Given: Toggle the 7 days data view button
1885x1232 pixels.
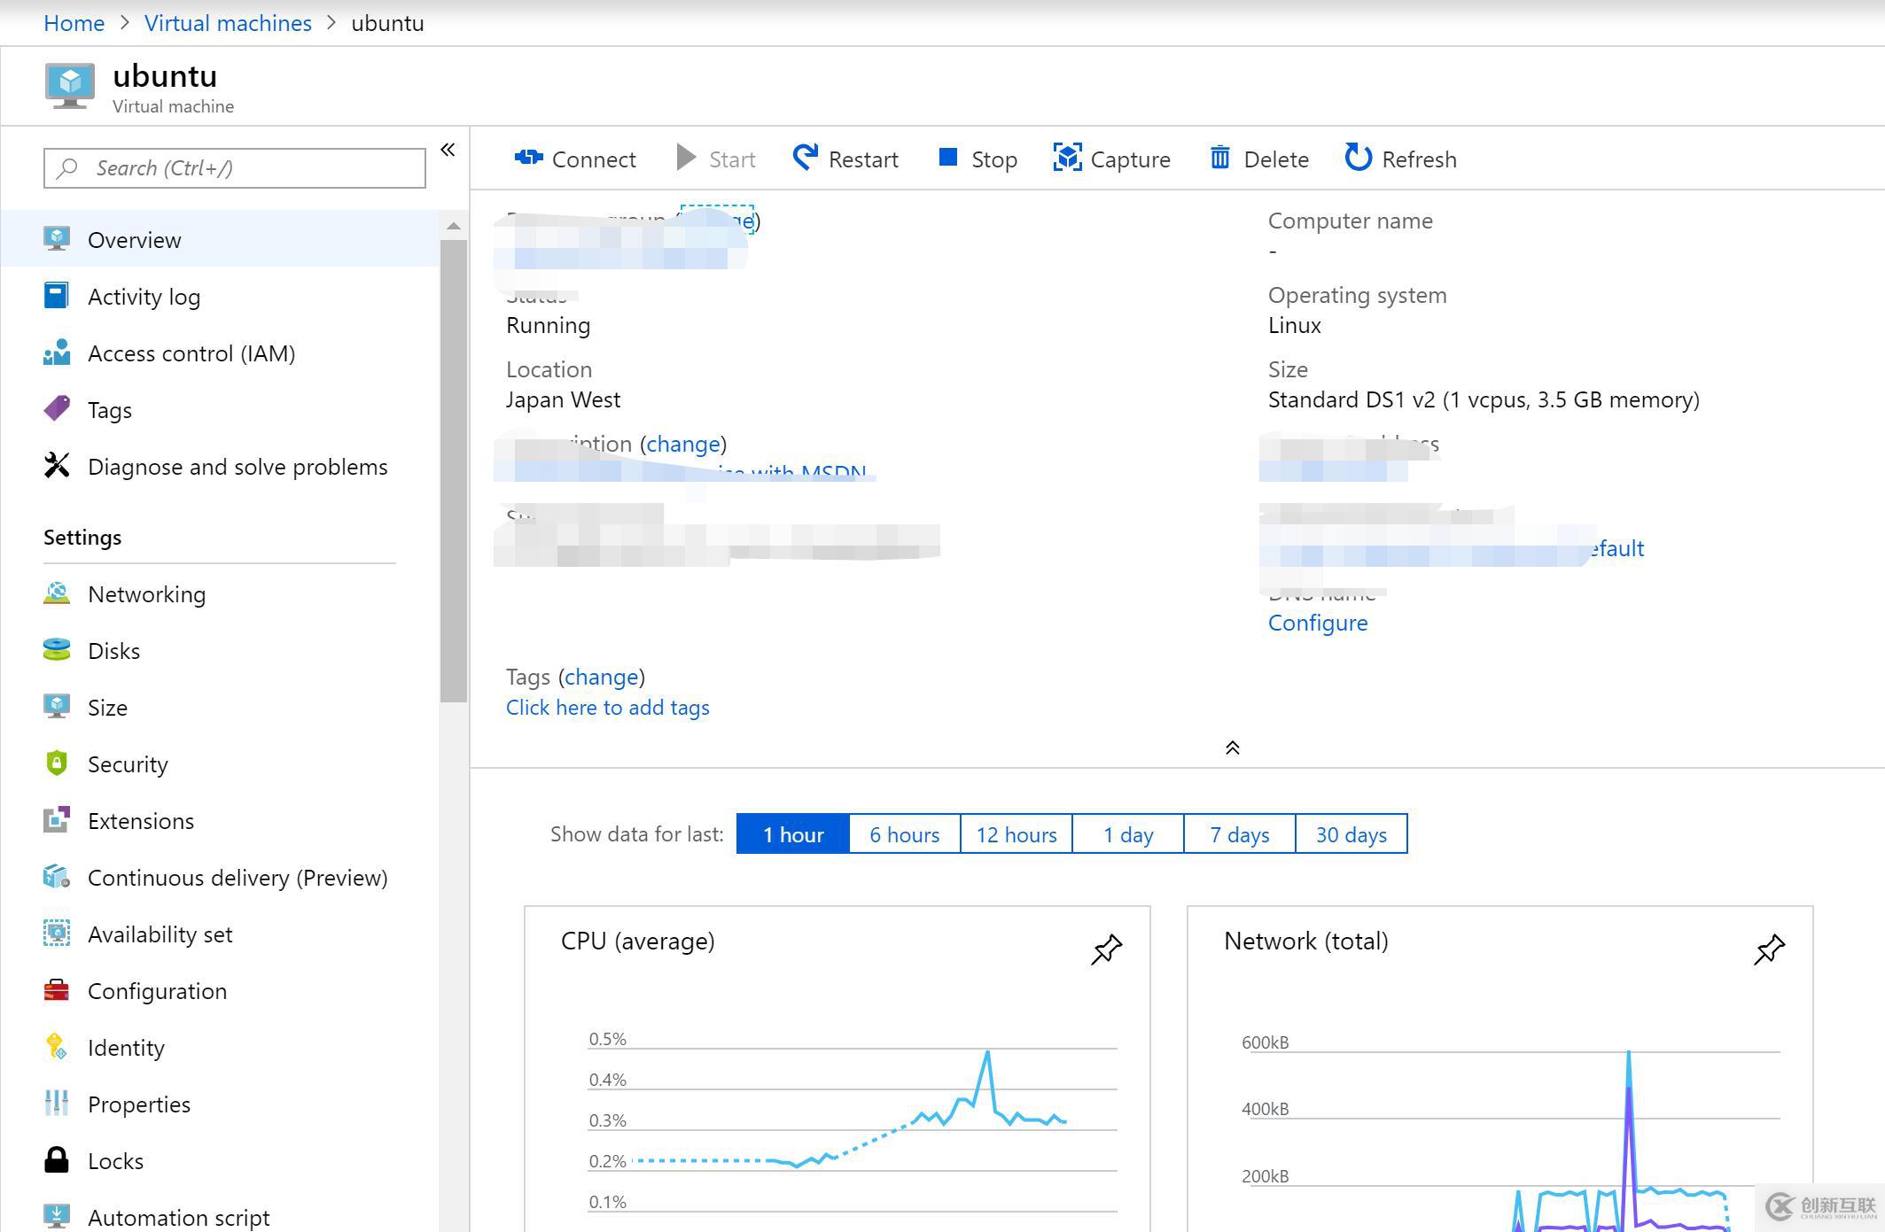Looking at the screenshot, I should coord(1237,834).
